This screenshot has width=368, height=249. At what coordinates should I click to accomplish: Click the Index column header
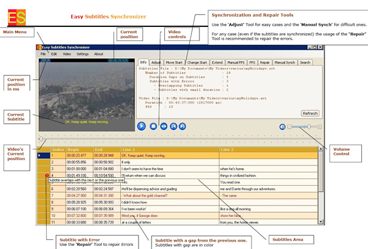[58, 150]
